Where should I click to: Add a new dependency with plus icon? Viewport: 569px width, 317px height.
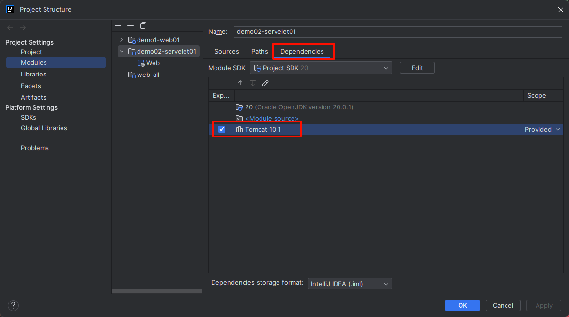[x=215, y=83]
